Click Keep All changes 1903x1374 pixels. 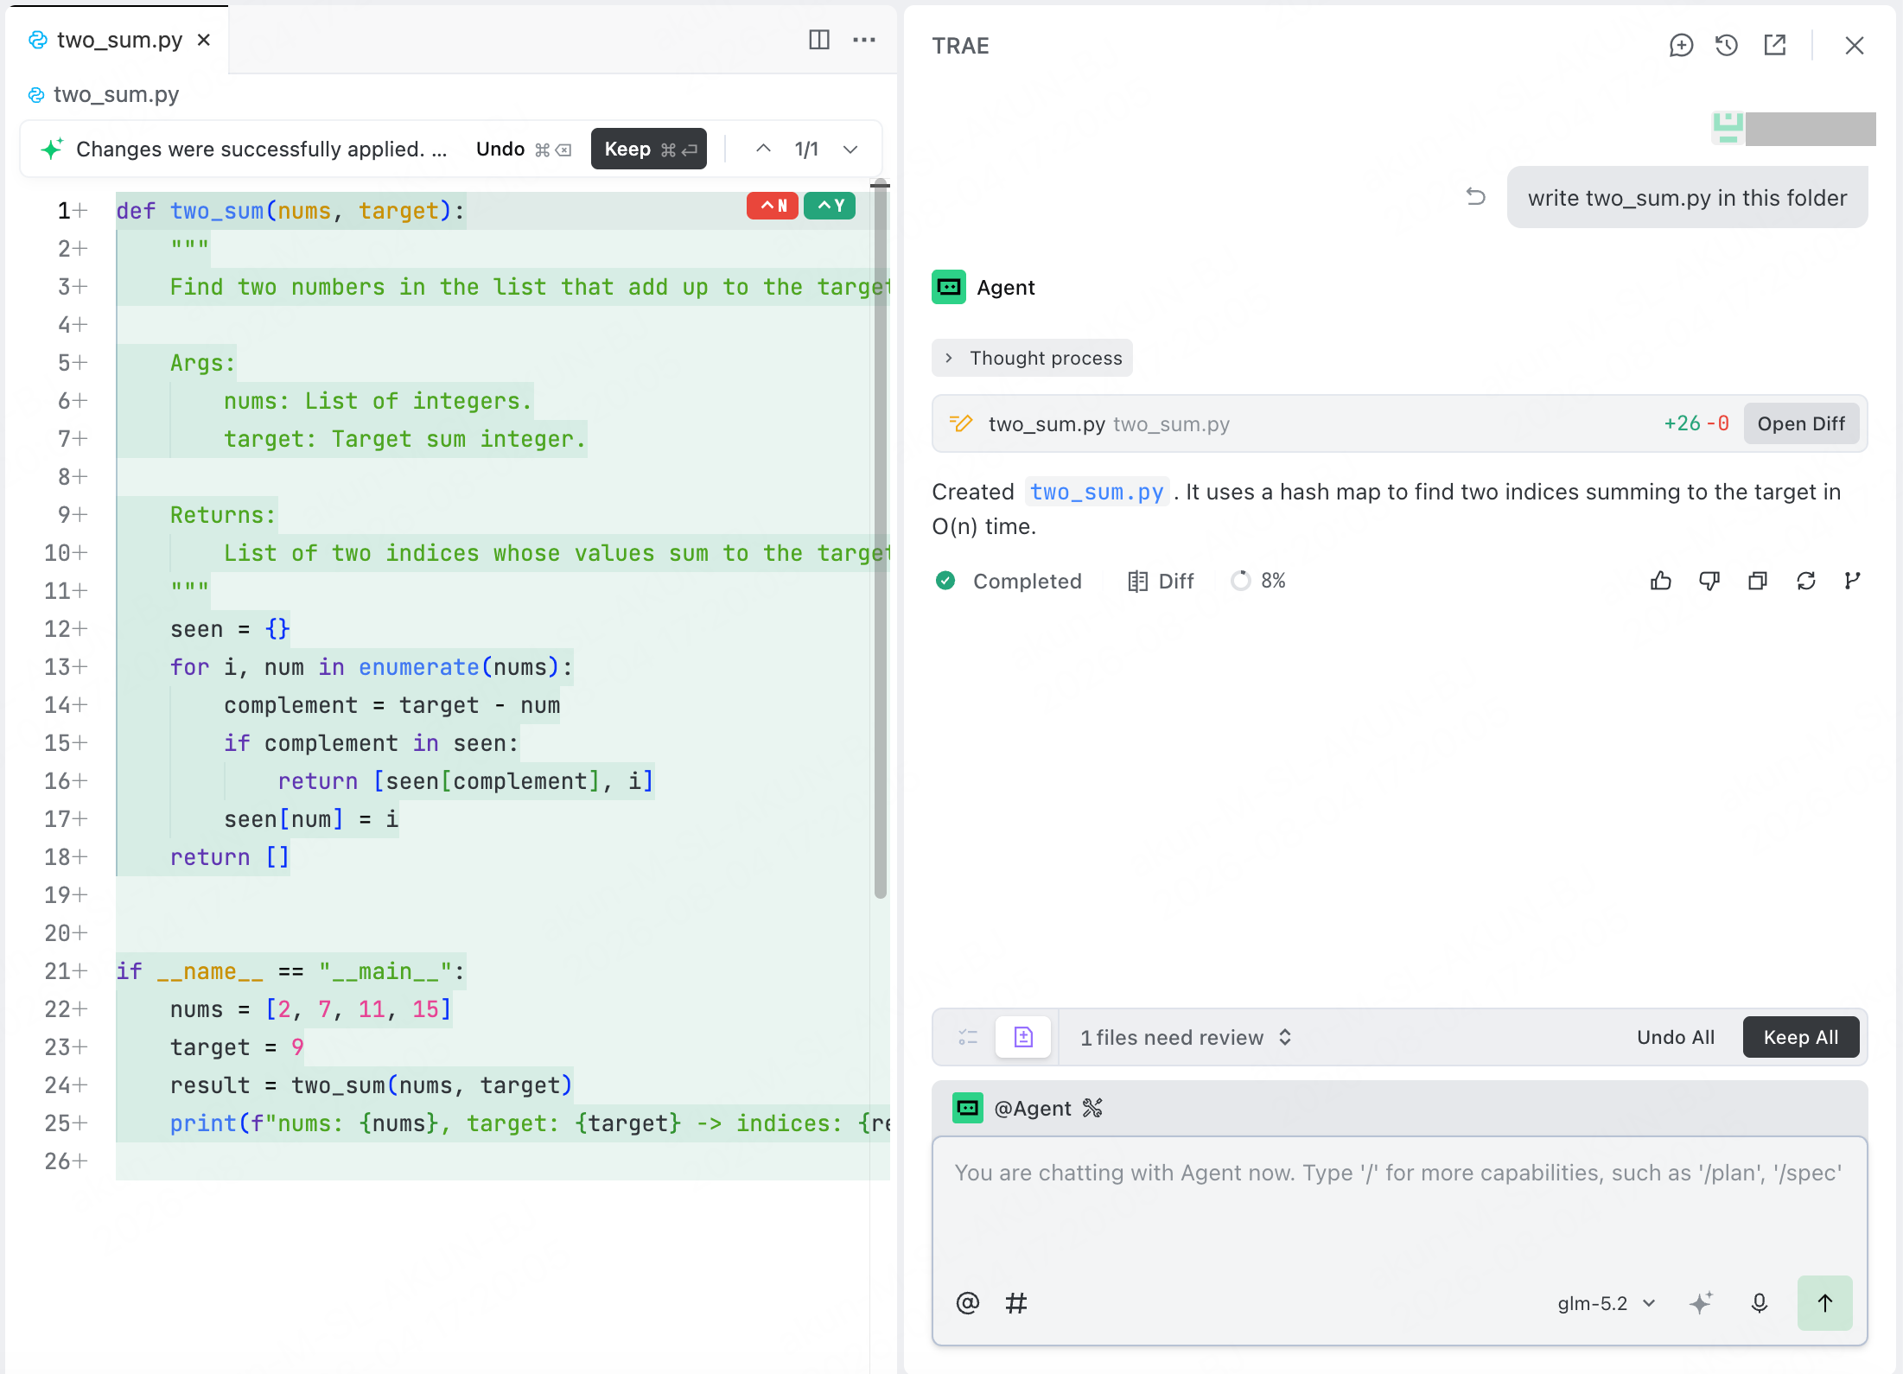(x=1801, y=1037)
